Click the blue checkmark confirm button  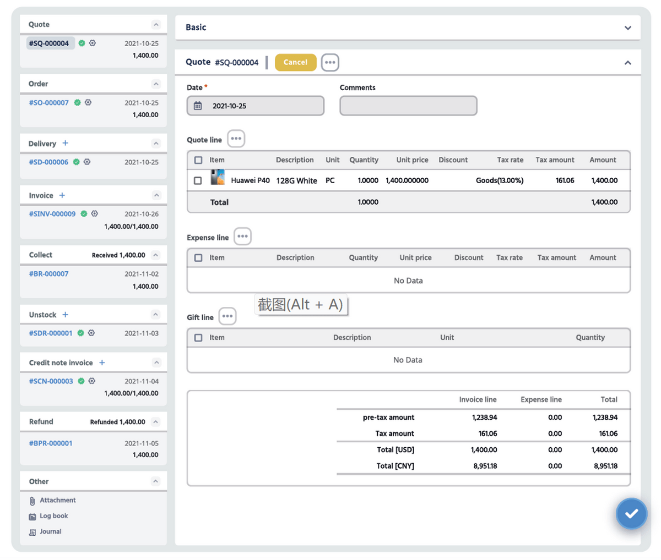[631, 513]
